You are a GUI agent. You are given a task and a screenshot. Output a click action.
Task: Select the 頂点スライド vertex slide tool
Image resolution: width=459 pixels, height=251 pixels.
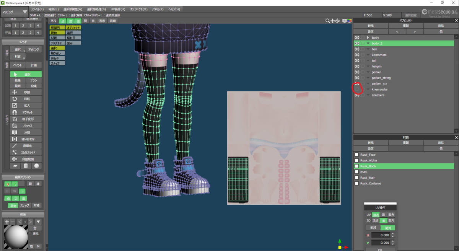[26, 152]
